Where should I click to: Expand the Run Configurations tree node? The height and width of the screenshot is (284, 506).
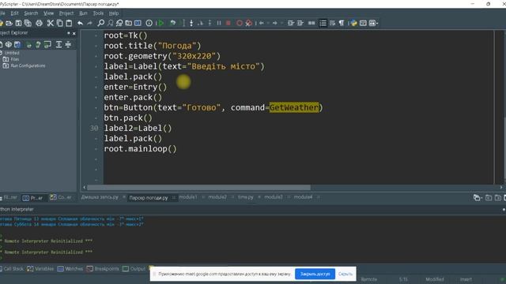click(6, 65)
